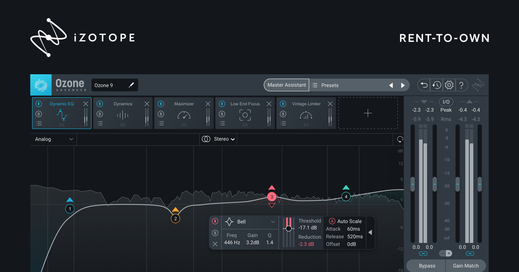Screen dimensions: 519x272
Task: Delete band 3 with the X icon
Action: tap(215, 244)
